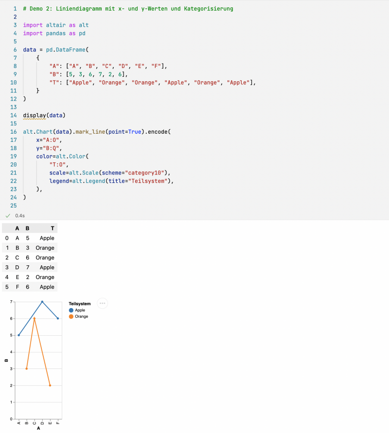The image size is (389, 433).
Task: Click line number 1 beside the comment
Action: (14, 8)
